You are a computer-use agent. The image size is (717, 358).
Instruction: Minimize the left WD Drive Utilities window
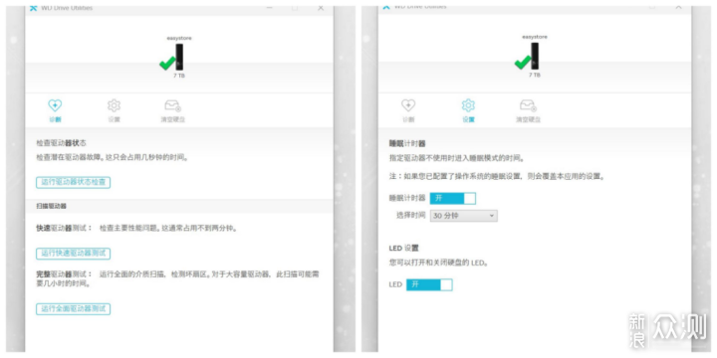pos(270,8)
